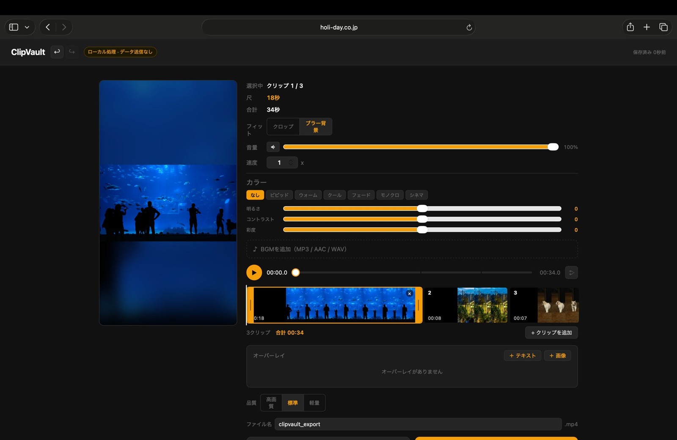Choose 軽量 quality option
Screen dimensions: 677x440
(x=314, y=403)
